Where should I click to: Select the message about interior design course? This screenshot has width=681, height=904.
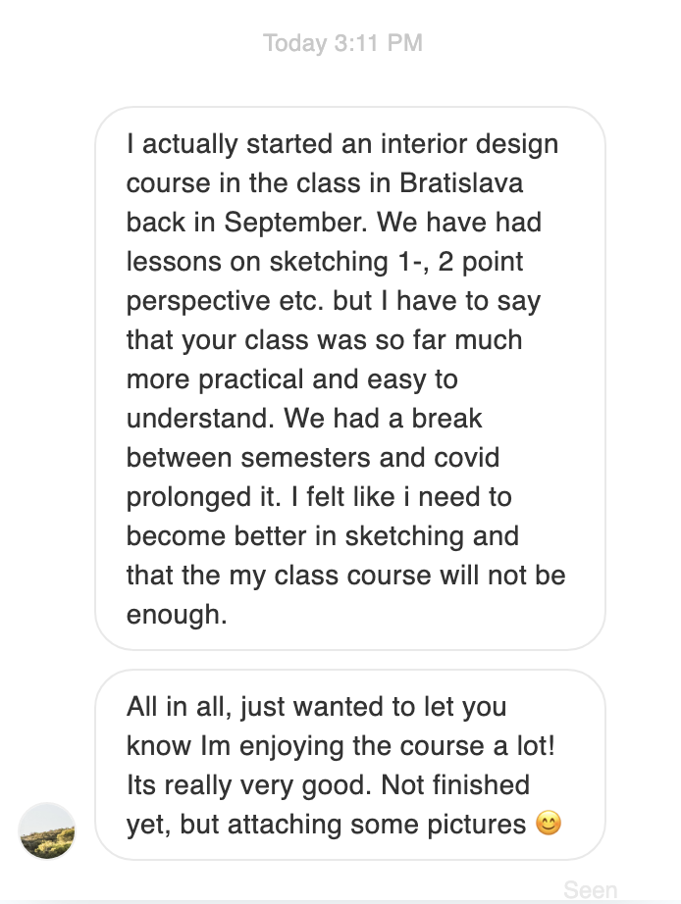tap(349, 377)
